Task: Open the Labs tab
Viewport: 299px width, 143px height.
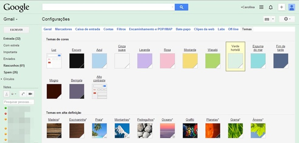Action: 221,29
